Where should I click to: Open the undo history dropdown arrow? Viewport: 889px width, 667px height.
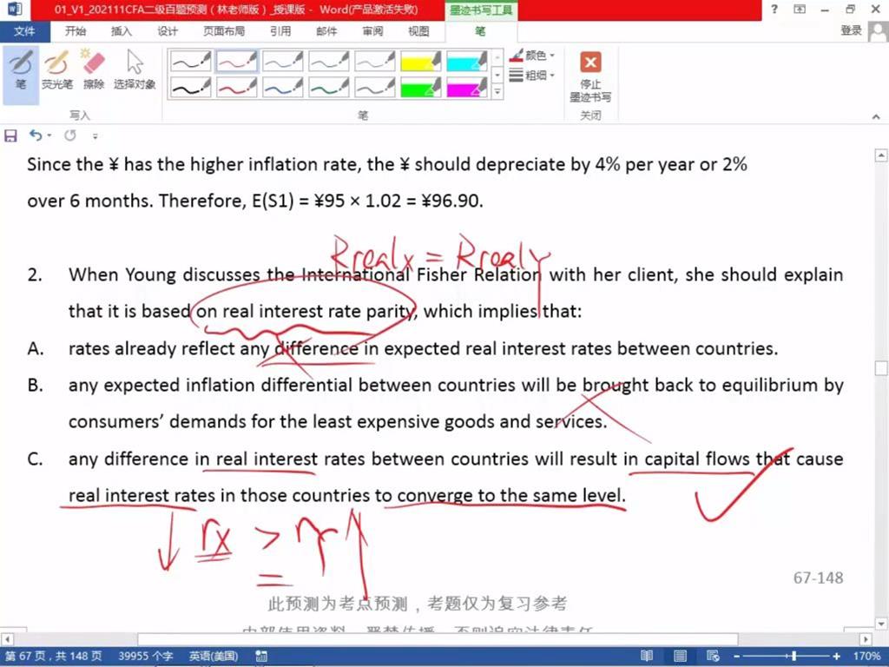[x=49, y=135]
